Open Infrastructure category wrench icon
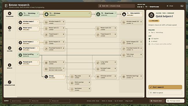This screenshot has height=106, width=188. pyautogui.click(x=10, y=82)
